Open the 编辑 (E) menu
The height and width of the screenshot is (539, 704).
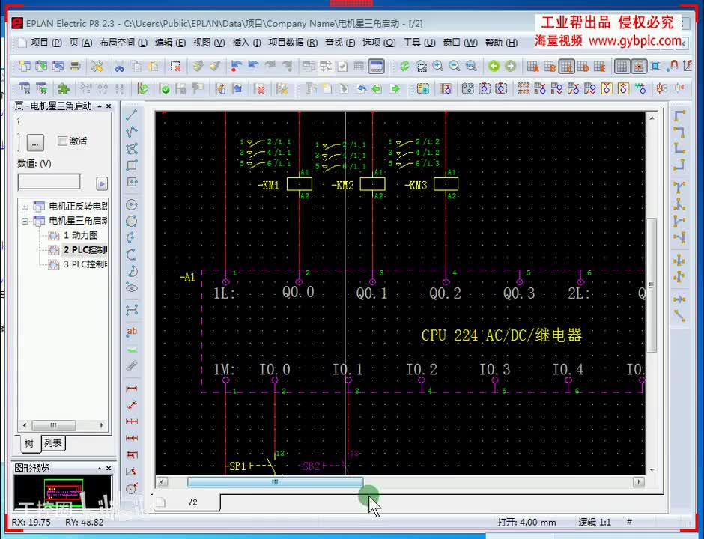pyautogui.click(x=170, y=43)
